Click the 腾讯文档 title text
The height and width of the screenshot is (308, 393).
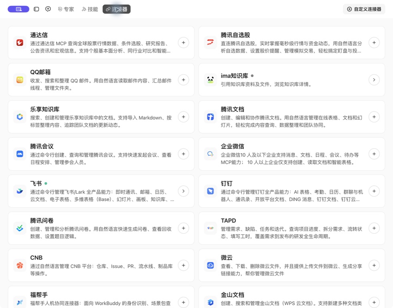tap(232, 109)
